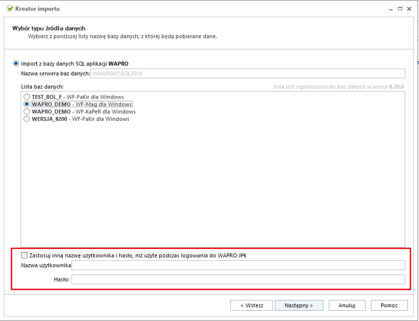Close the Kreator importu window
This screenshot has height=321, width=419.
(409, 9)
